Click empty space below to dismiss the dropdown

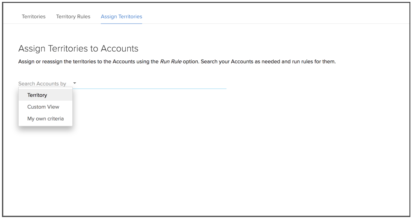tap(209, 157)
